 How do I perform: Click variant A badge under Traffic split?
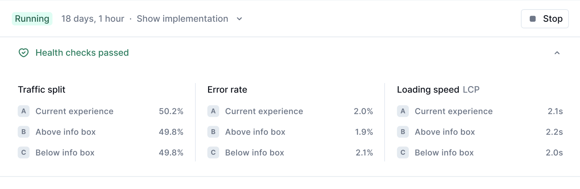click(x=24, y=111)
